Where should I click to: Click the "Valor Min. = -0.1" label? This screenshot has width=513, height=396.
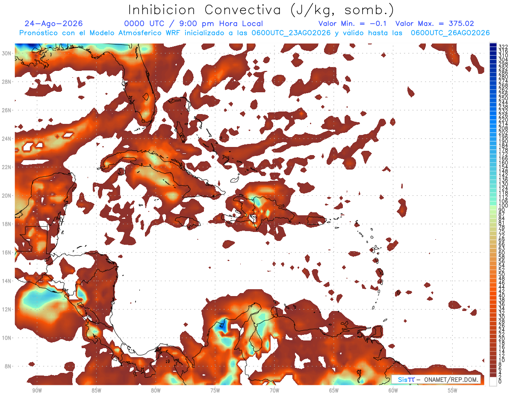click(x=352, y=23)
